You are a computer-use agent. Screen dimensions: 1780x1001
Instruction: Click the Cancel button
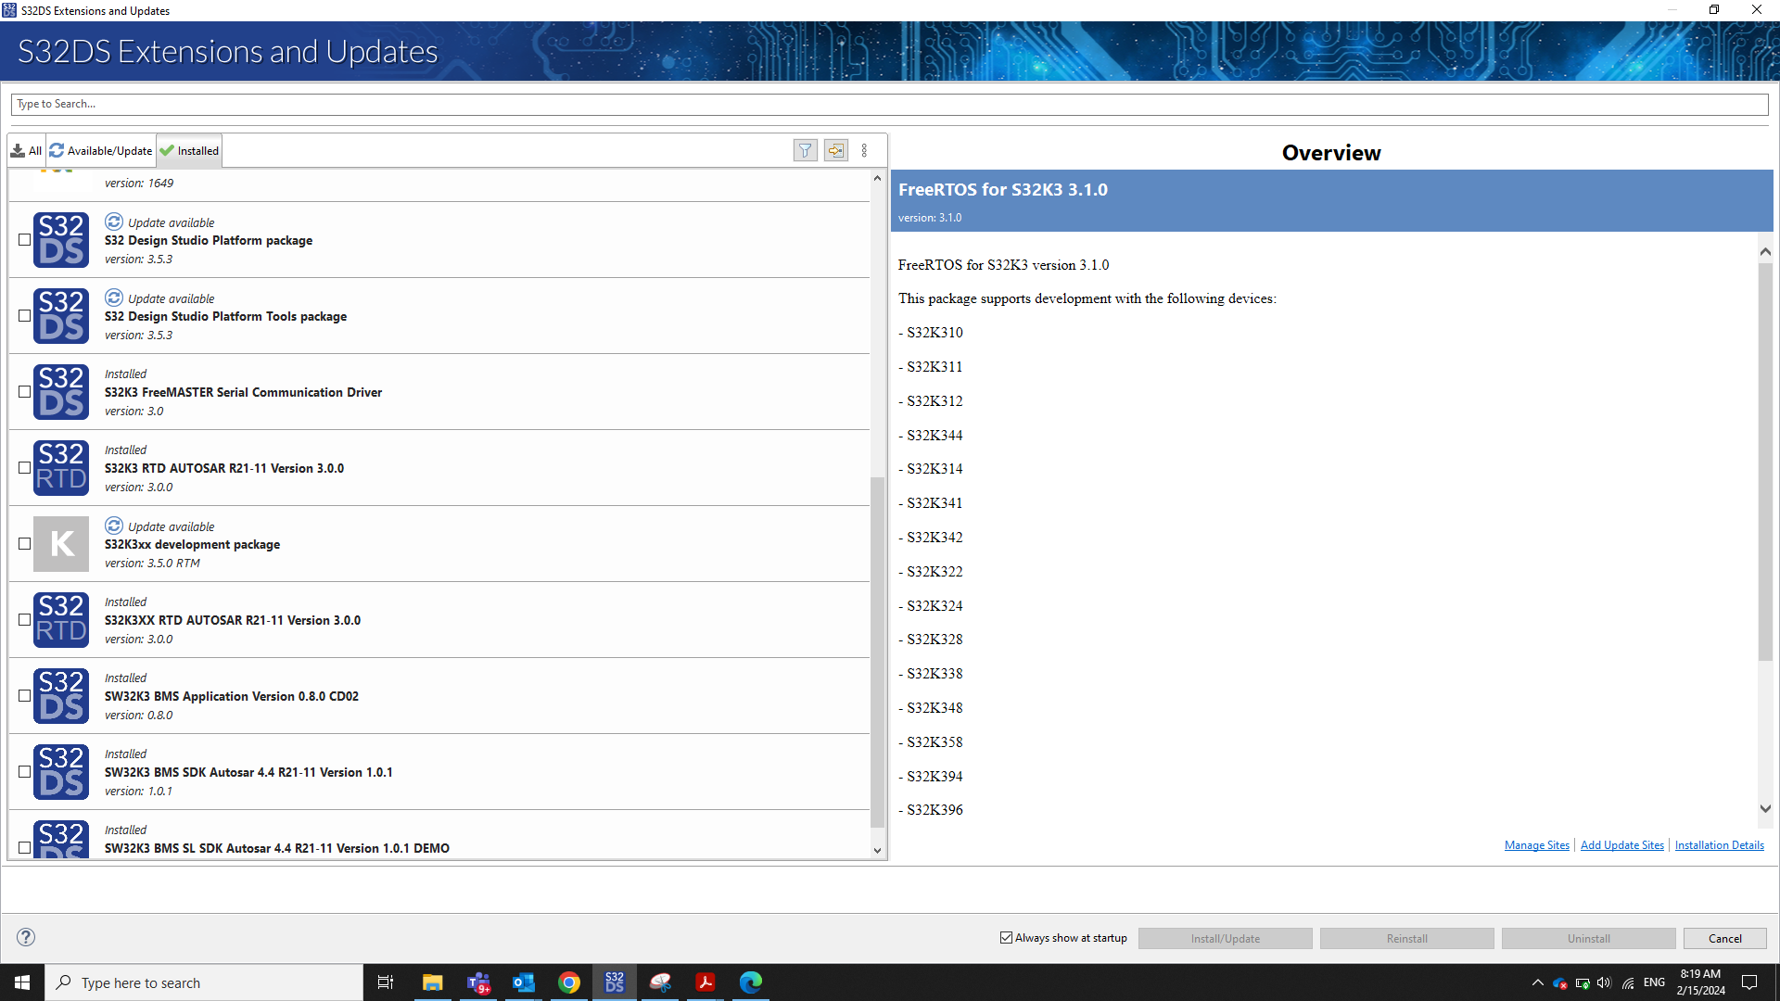click(x=1724, y=939)
